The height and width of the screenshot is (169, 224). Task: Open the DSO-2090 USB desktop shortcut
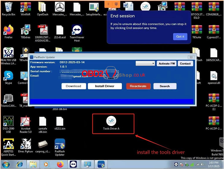(8, 122)
